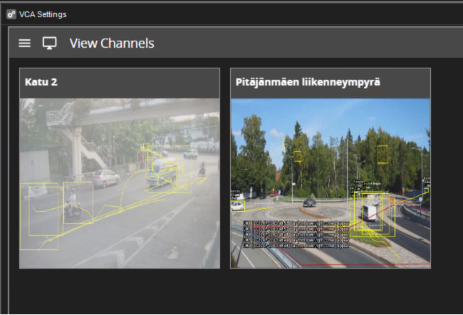This screenshot has height=315, width=463.
Task: Select the Pitäjänmäen liikenneympyrä camera thumbnail
Action: point(330,182)
